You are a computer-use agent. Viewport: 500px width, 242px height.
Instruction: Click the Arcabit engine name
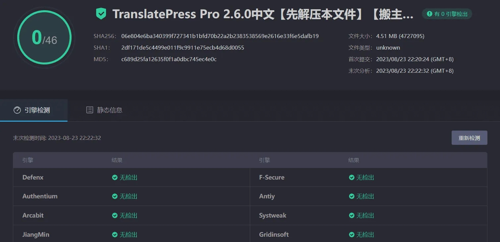click(x=33, y=216)
